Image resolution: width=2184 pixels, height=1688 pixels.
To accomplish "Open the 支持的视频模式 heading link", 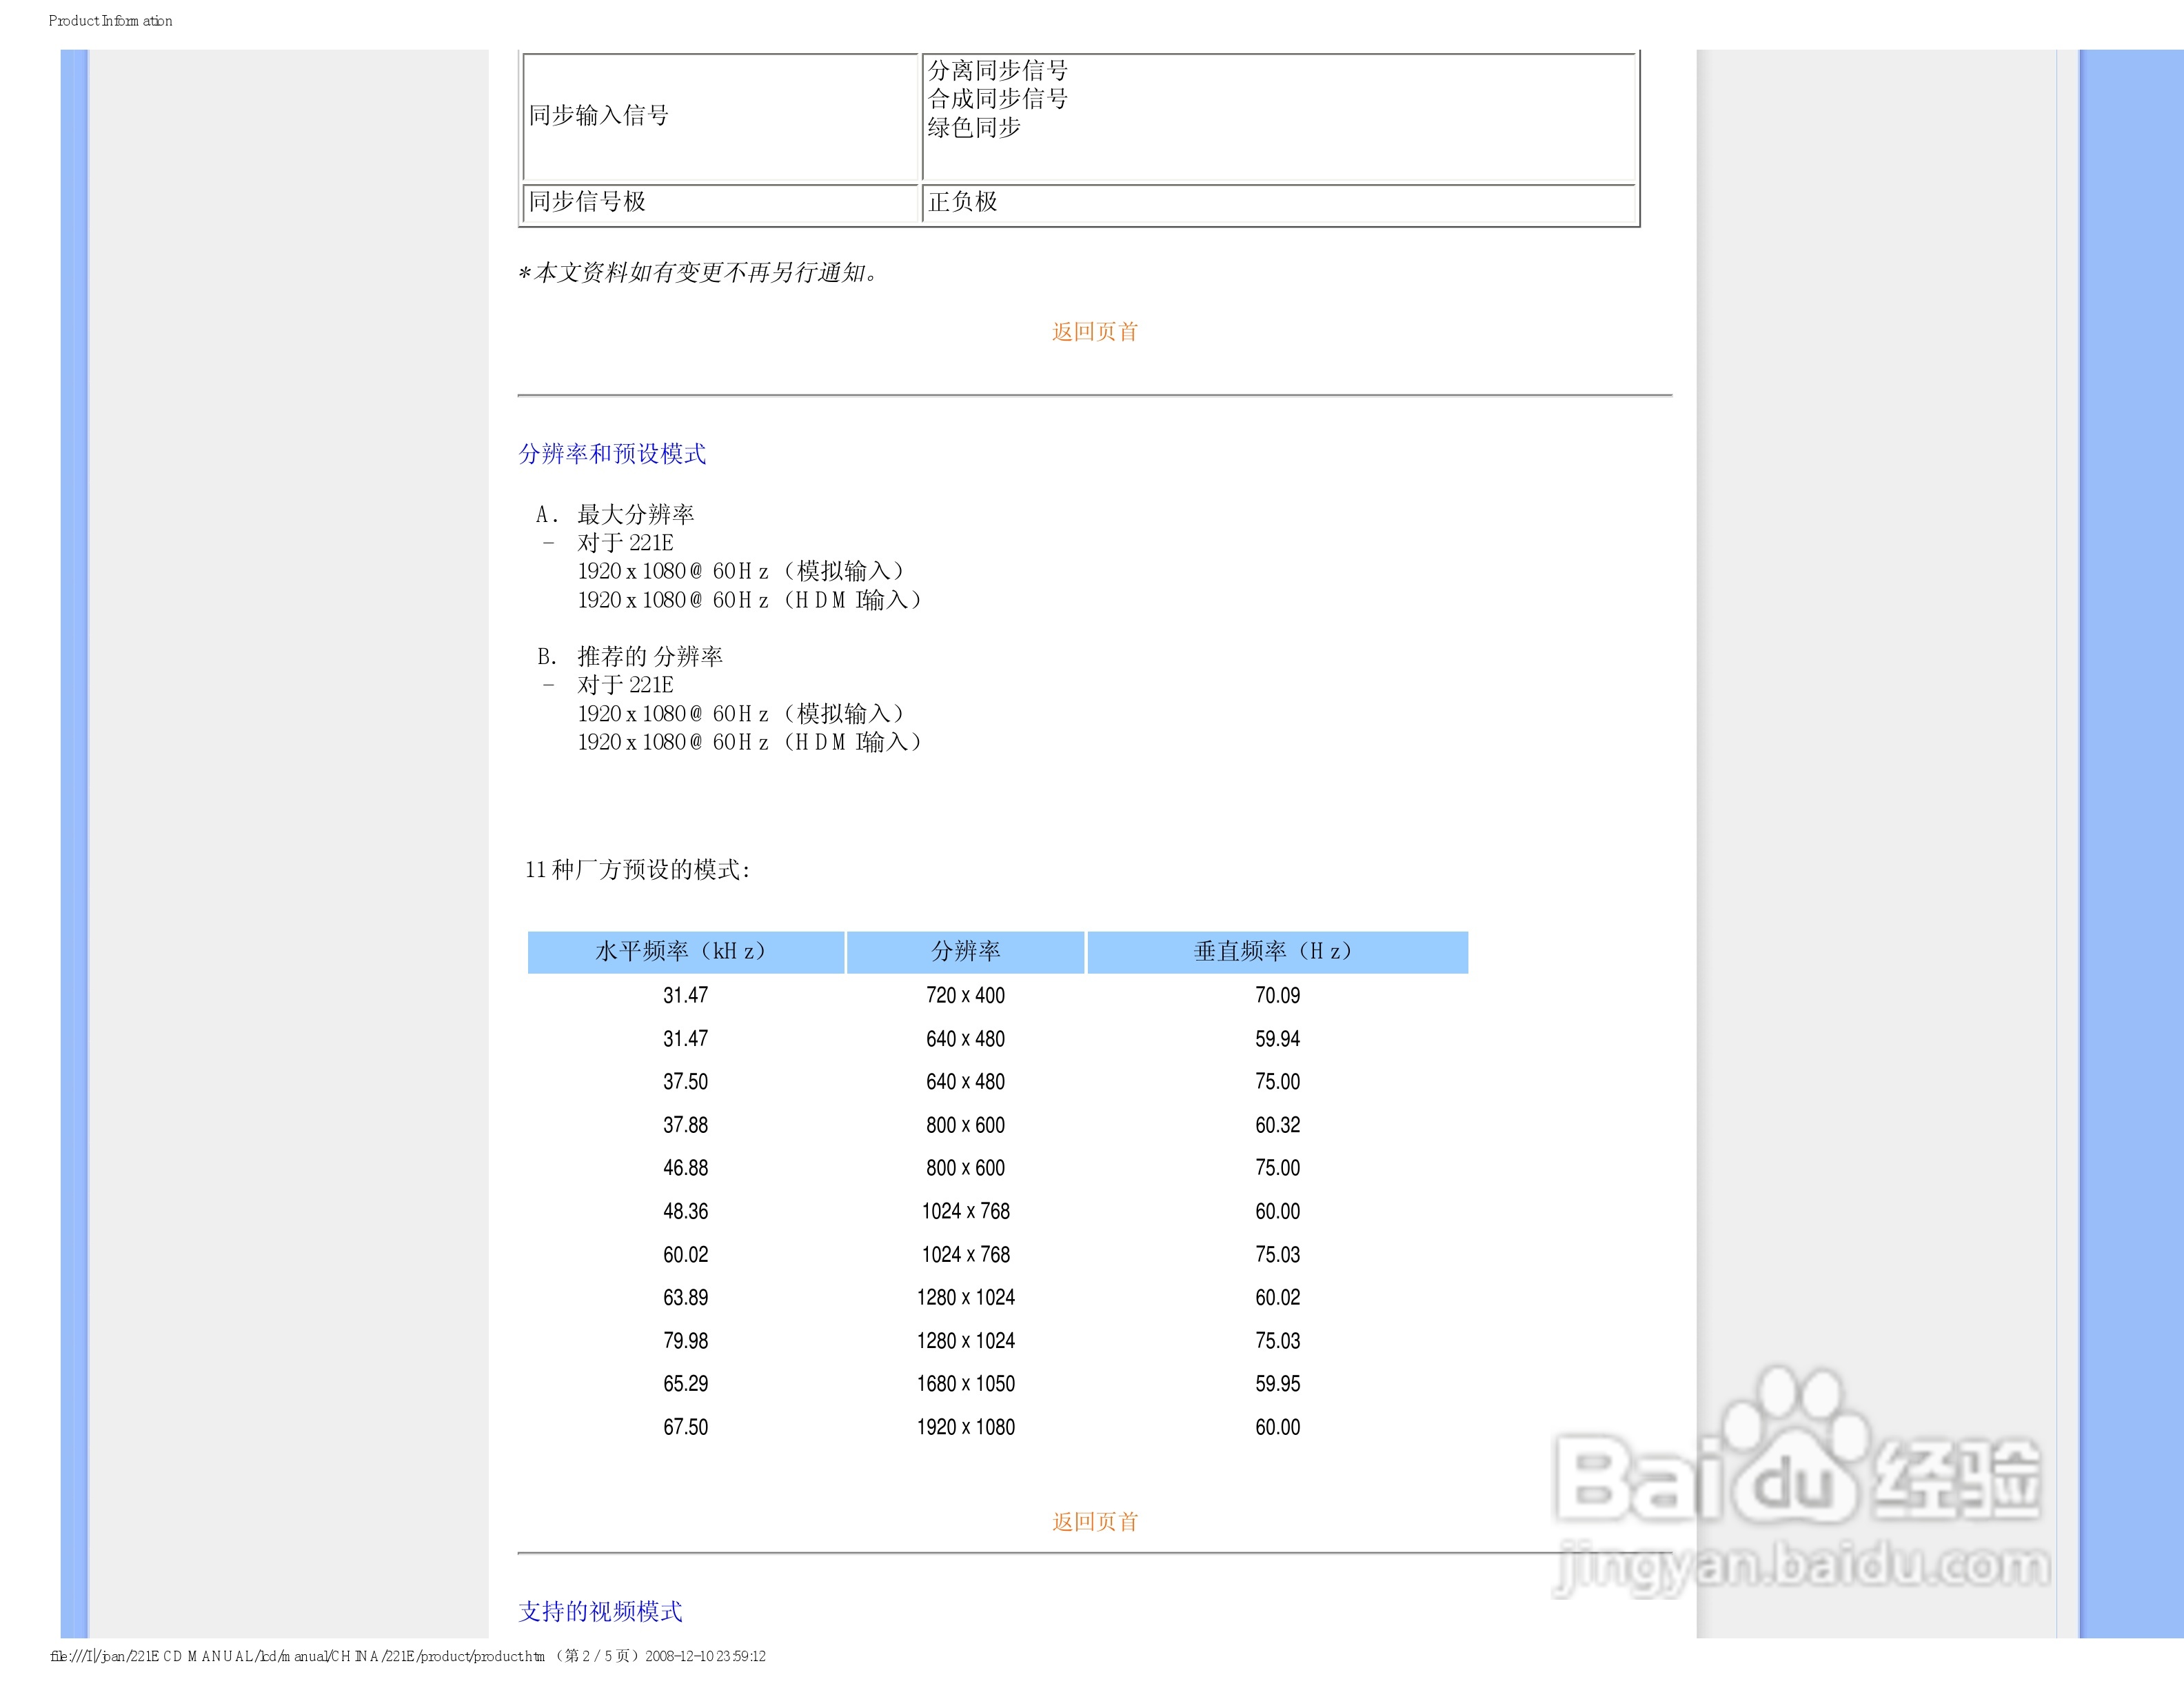I will click(x=600, y=1611).
